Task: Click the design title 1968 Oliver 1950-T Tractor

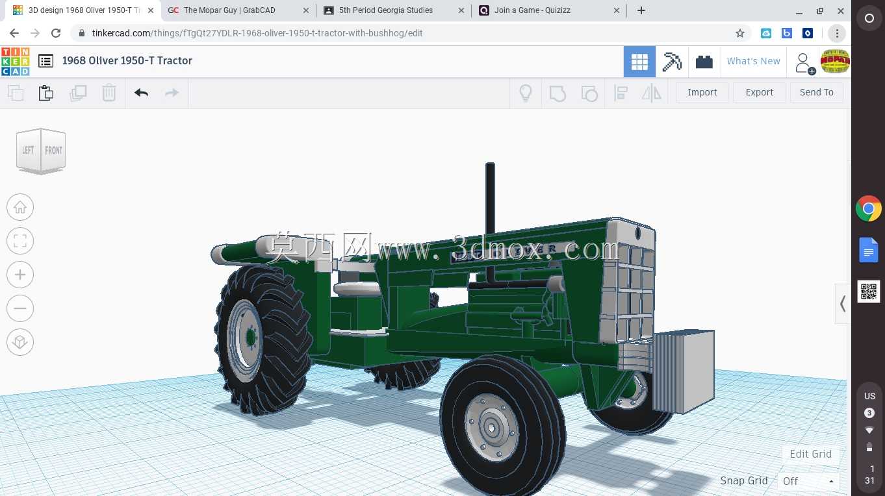Action: tap(127, 60)
